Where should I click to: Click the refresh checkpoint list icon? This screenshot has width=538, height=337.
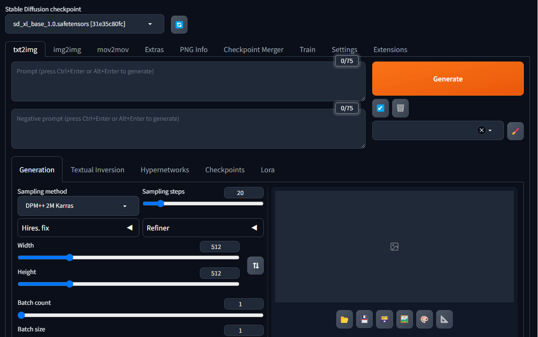[179, 25]
